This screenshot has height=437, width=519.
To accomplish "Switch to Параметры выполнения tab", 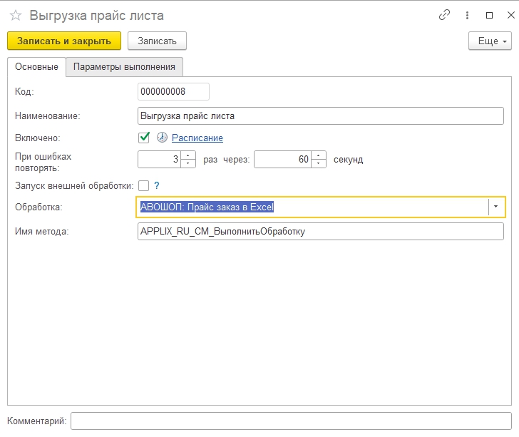I will pyautogui.click(x=124, y=66).
